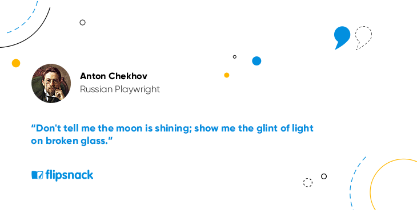
Task: Click the dashed circle at bottom right
Action: pos(308,183)
